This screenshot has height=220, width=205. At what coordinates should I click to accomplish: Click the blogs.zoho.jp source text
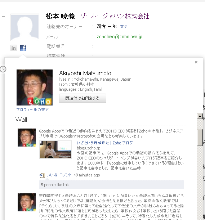[x=89, y=148]
